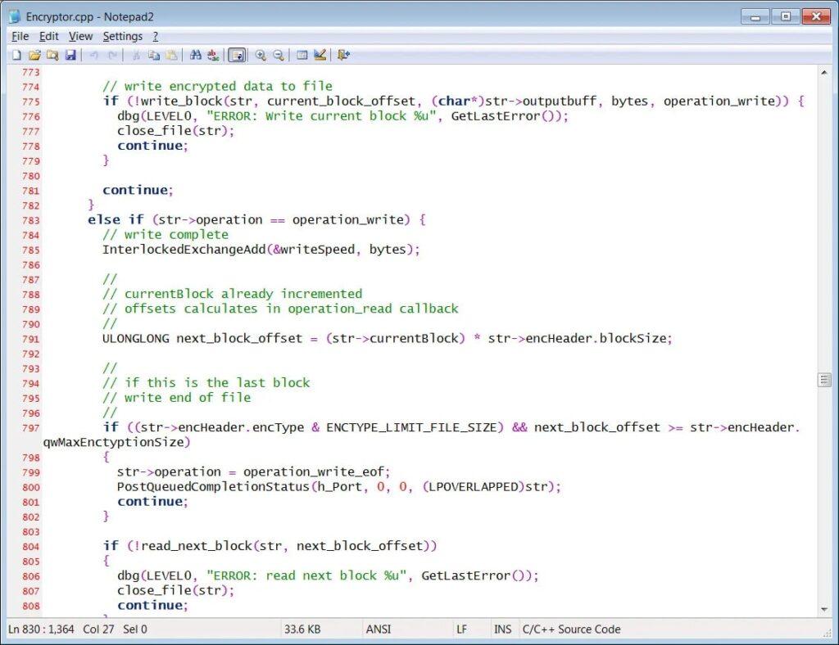Toggle Word Wrap toolbar button
Image resolution: width=839 pixels, height=645 pixels.
point(237,55)
